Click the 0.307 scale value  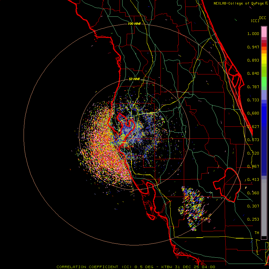[x=253, y=206]
